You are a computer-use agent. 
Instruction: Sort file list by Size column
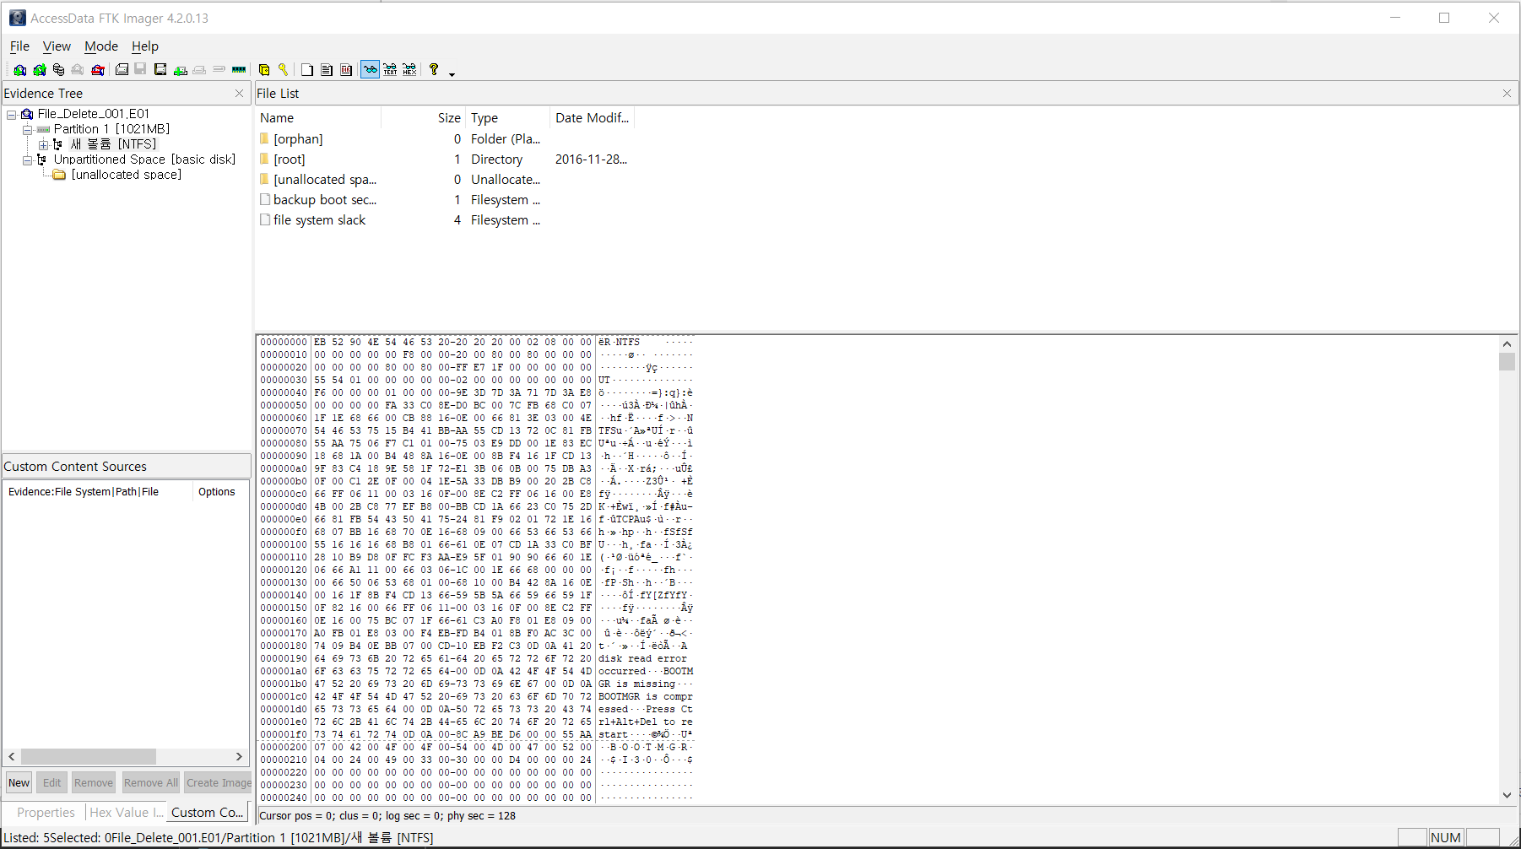[424, 118]
